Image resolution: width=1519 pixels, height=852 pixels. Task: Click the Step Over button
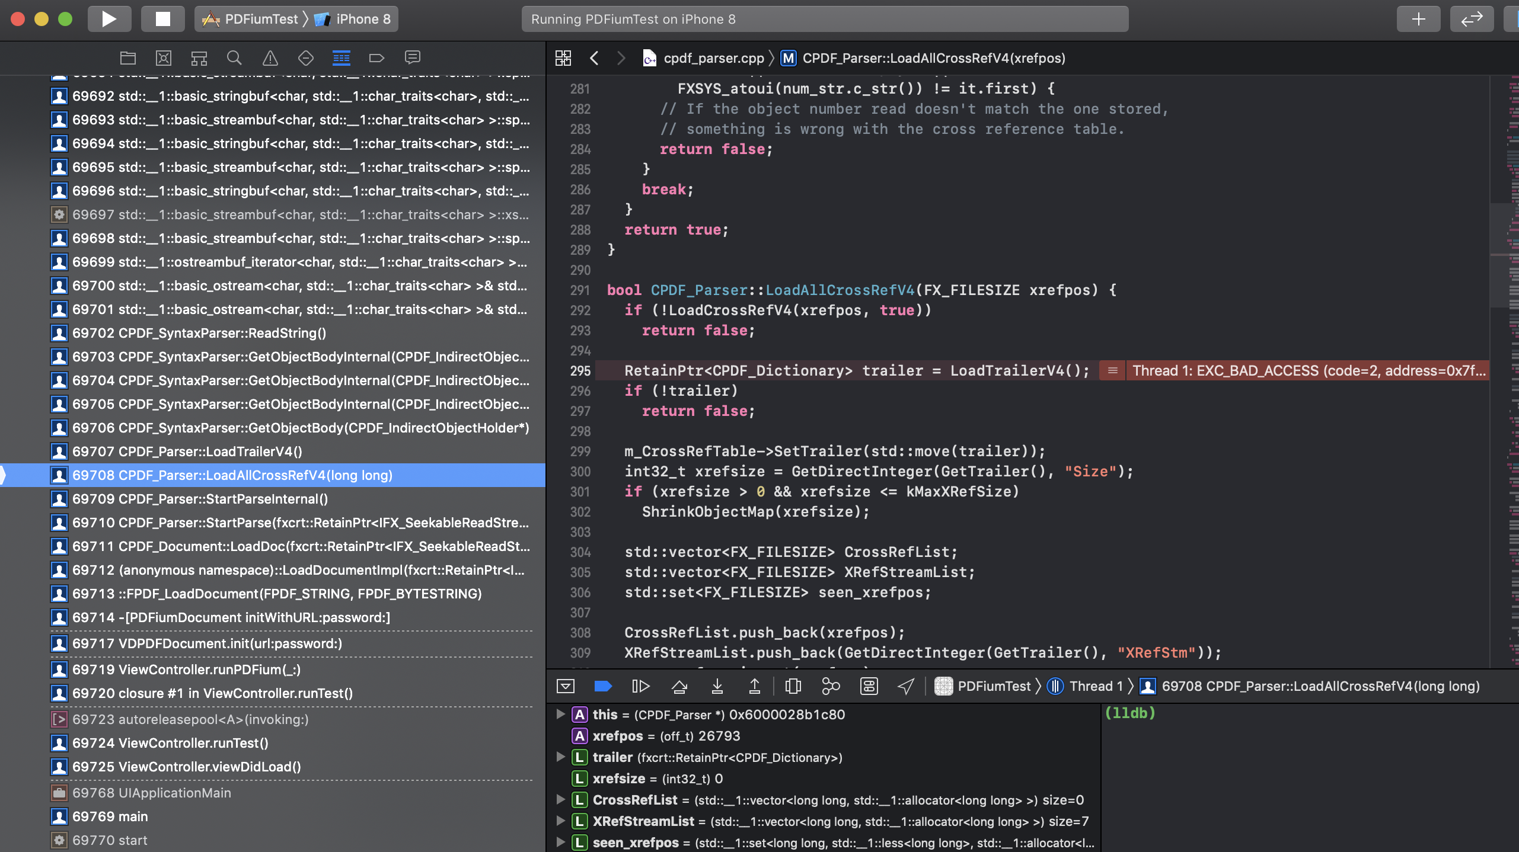coord(679,686)
